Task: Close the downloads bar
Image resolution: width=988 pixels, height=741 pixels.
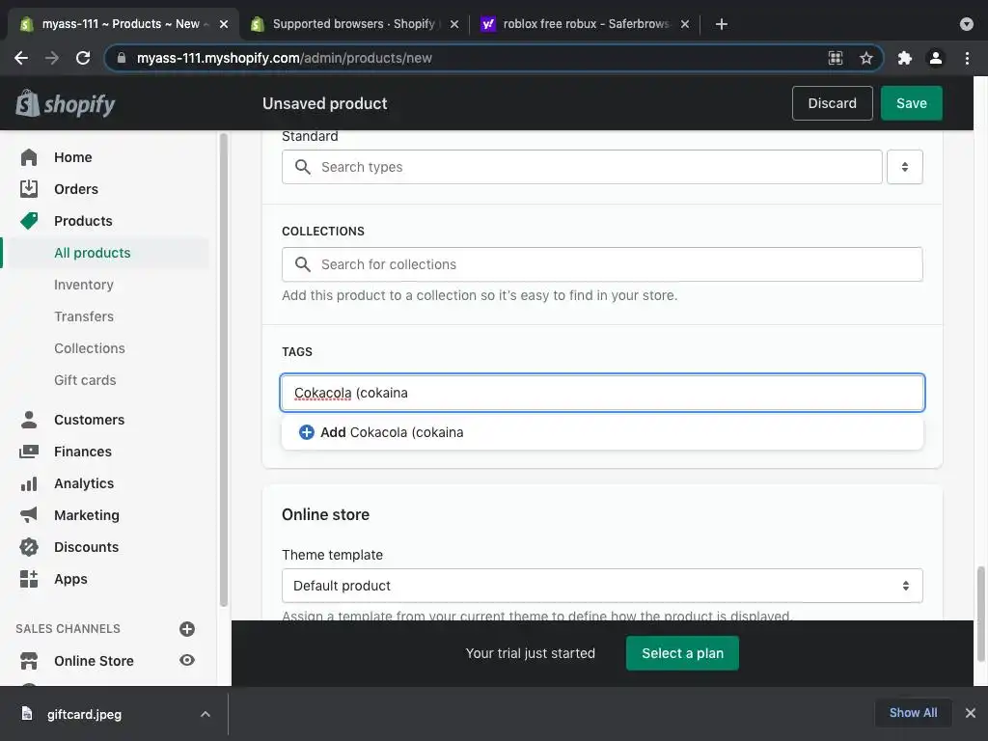Action: tap(971, 713)
